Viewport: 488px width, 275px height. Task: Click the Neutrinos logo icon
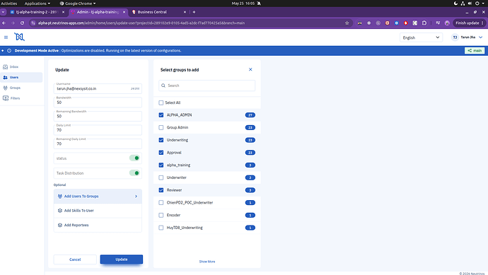pos(19,37)
